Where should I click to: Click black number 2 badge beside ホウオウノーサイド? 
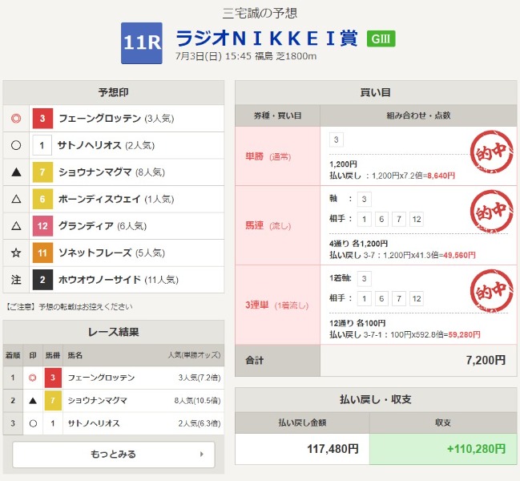[42, 280]
